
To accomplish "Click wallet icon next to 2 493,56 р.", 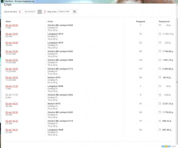I will [x=160, y=69].
